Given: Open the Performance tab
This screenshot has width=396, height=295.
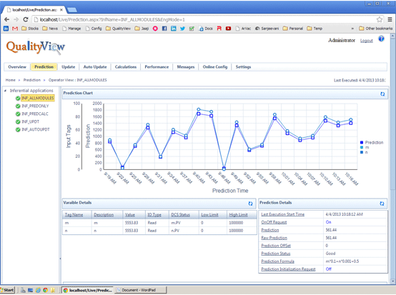Looking at the screenshot, I should pyautogui.click(x=157, y=67).
